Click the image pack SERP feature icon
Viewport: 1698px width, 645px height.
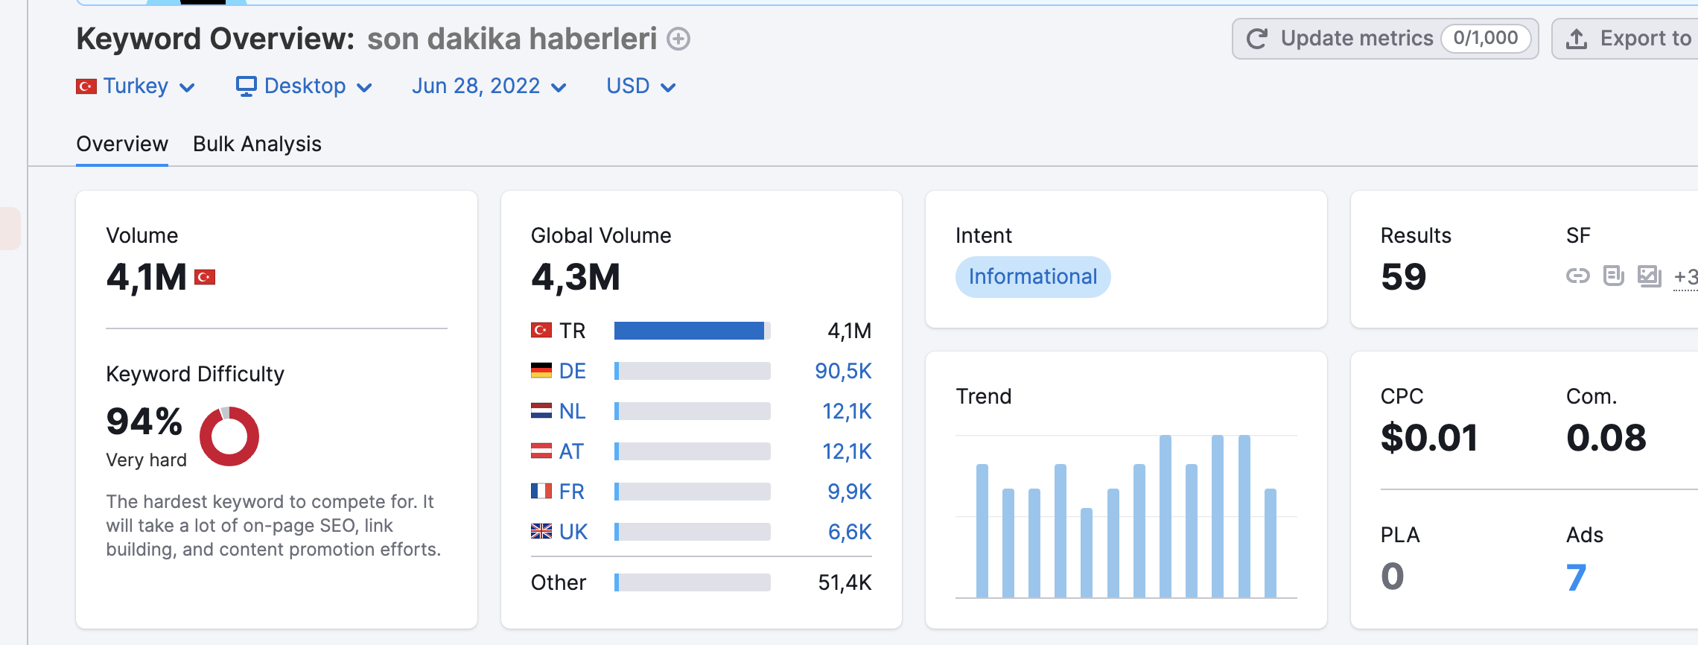(1649, 276)
